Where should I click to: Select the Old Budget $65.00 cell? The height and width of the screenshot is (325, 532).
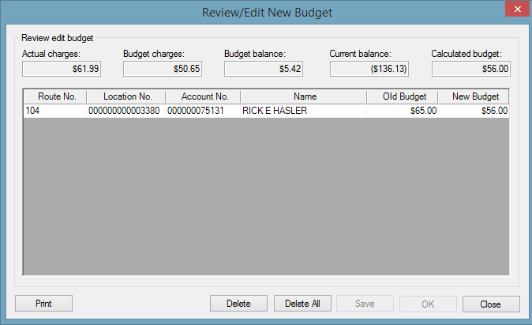tap(403, 111)
